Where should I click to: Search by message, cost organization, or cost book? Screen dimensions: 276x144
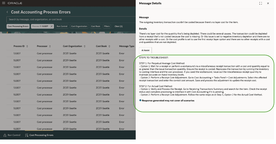[x=71, y=19]
